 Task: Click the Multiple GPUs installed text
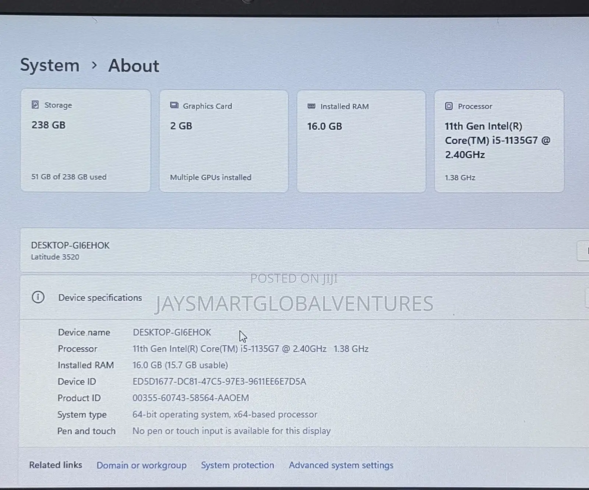click(211, 178)
